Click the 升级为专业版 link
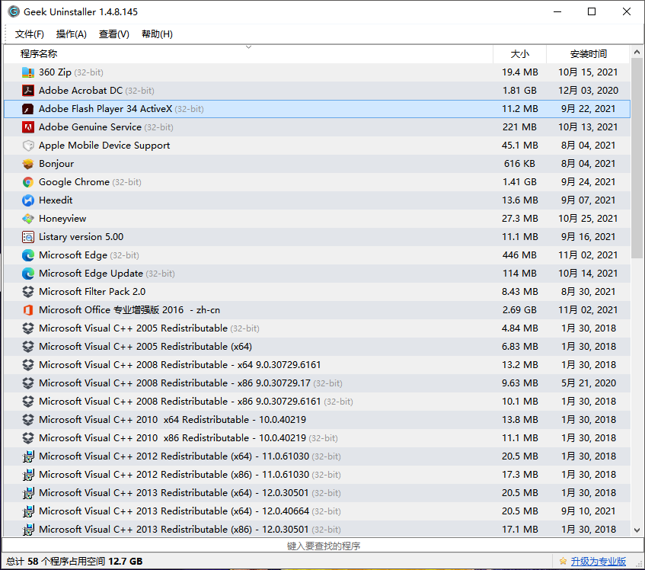 coord(597,560)
